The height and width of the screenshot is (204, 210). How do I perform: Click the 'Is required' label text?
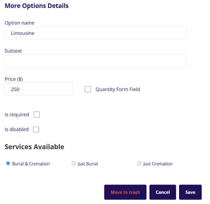[x=17, y=115]
